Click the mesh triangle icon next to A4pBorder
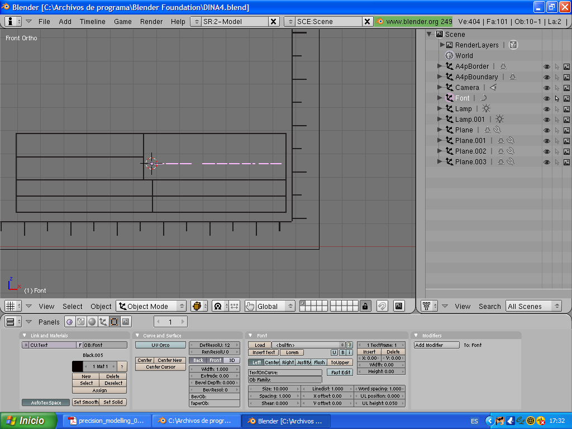 coord(503,66)
